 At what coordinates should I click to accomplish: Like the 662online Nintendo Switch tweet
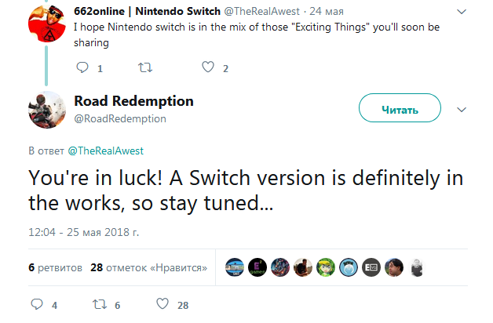pos(208,67)
